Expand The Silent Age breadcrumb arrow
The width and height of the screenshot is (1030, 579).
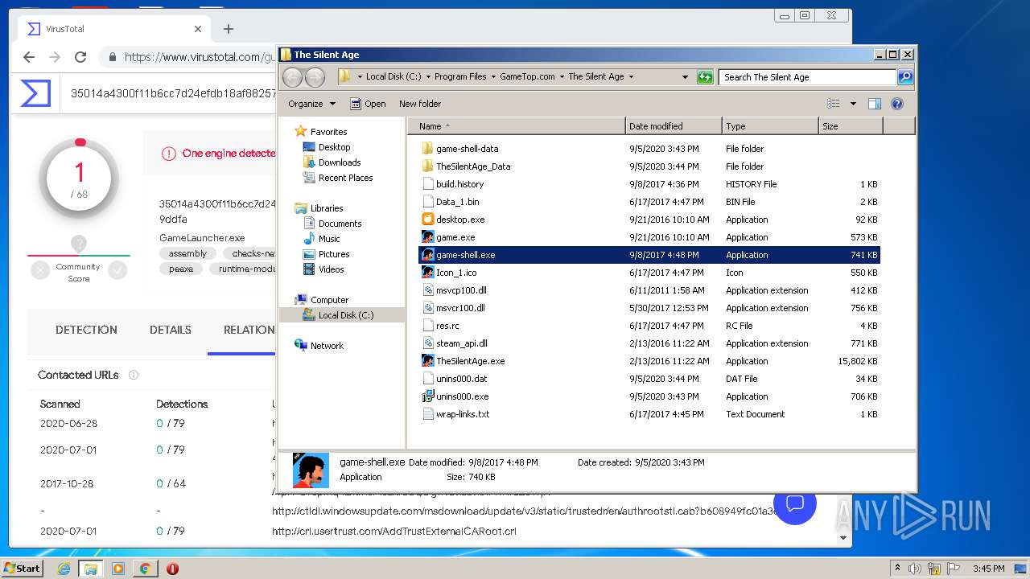tap(631, 77)
